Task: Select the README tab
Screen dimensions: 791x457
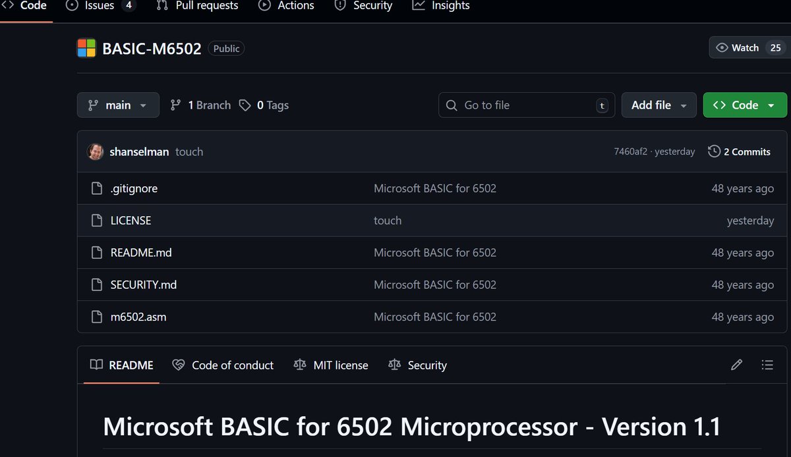Action: point(122,365)
